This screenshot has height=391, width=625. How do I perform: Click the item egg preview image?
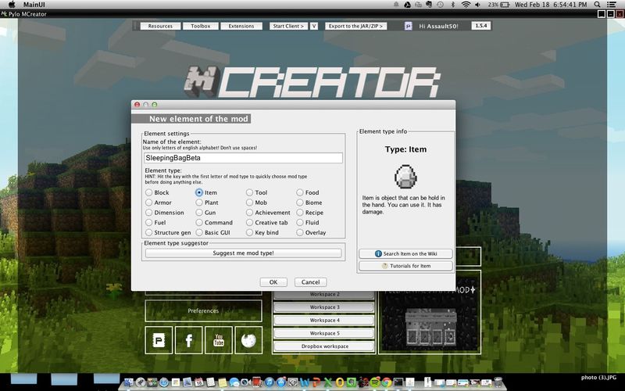pyautogui.click(x=405, y=176)
